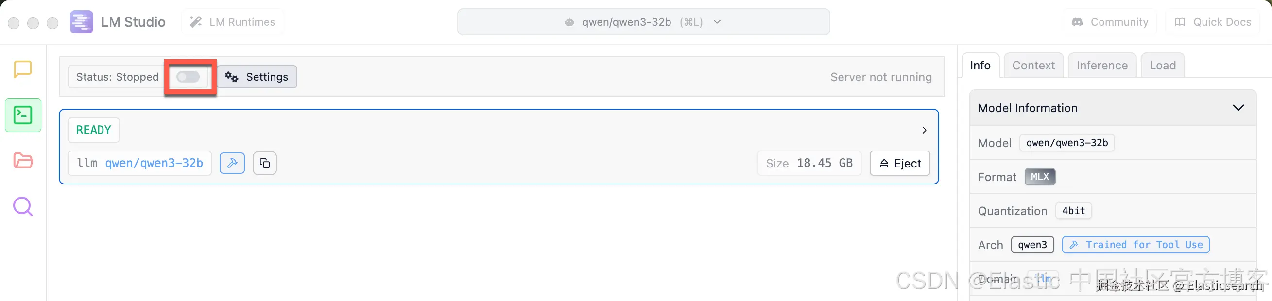Click the qwen/qwen3-32b model name
This screenshot has width=1272, height=301.
[154, 163]
